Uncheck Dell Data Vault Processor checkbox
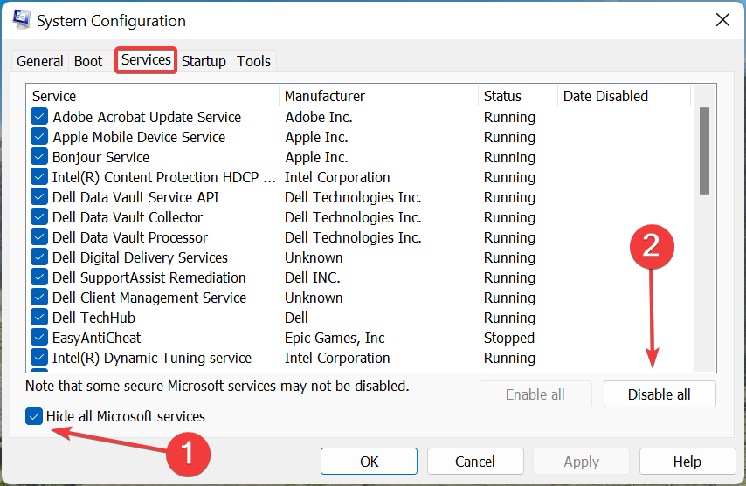746x486 pixels. (x=39, y=237)
